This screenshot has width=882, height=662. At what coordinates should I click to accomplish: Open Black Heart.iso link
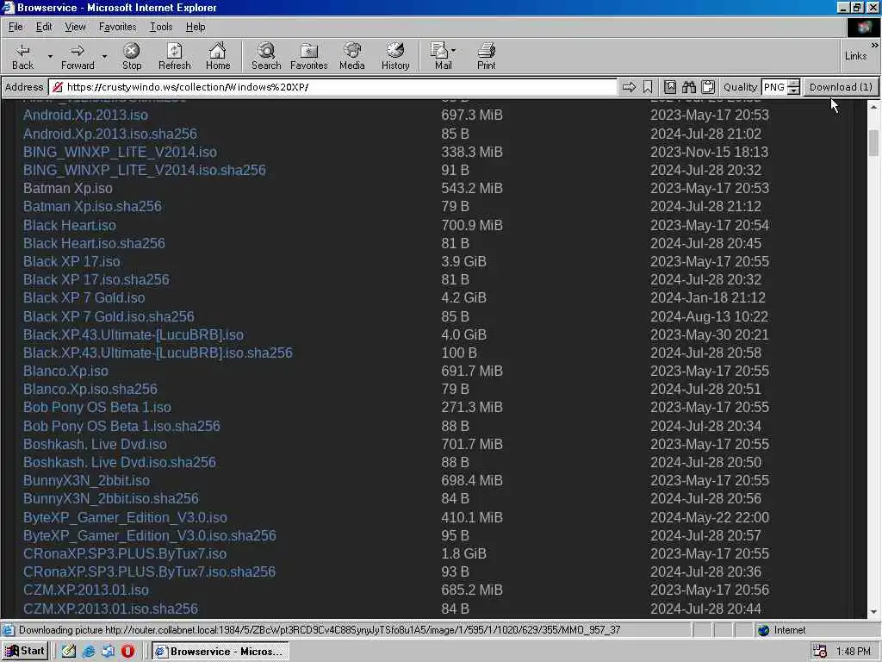click(69, 225)
